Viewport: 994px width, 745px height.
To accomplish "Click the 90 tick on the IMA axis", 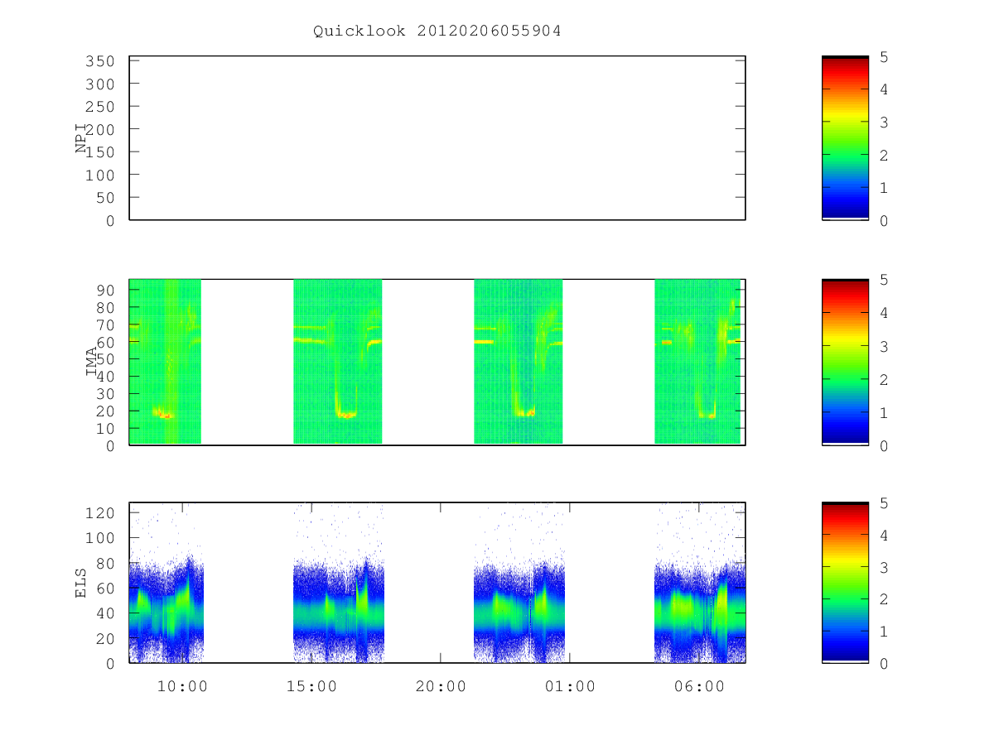I will [x=106, y=290].
